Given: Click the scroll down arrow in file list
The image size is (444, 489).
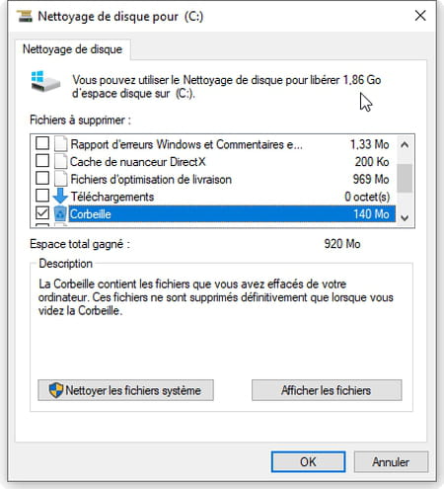Looking at the screenshot, I should [405, 217].
